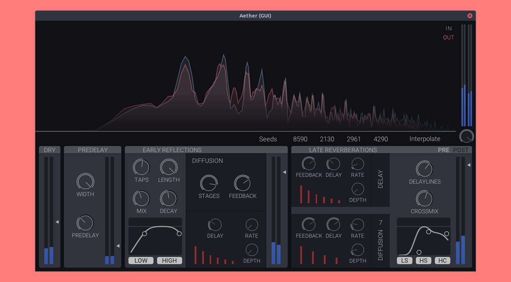Switch Late Reverberations order to PRE
Screen dimensions: 511x282
pos(444,150)
